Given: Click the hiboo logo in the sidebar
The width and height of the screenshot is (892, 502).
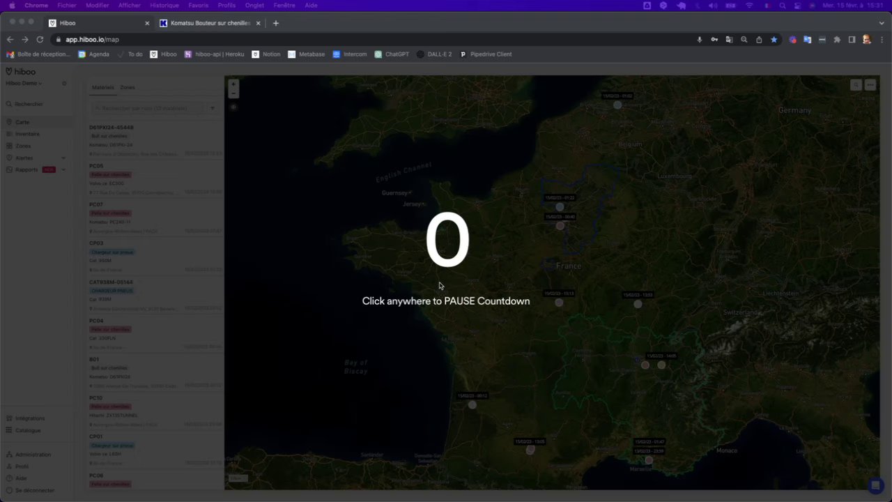Looking at the screenshot, I should [x=20, y=72].
